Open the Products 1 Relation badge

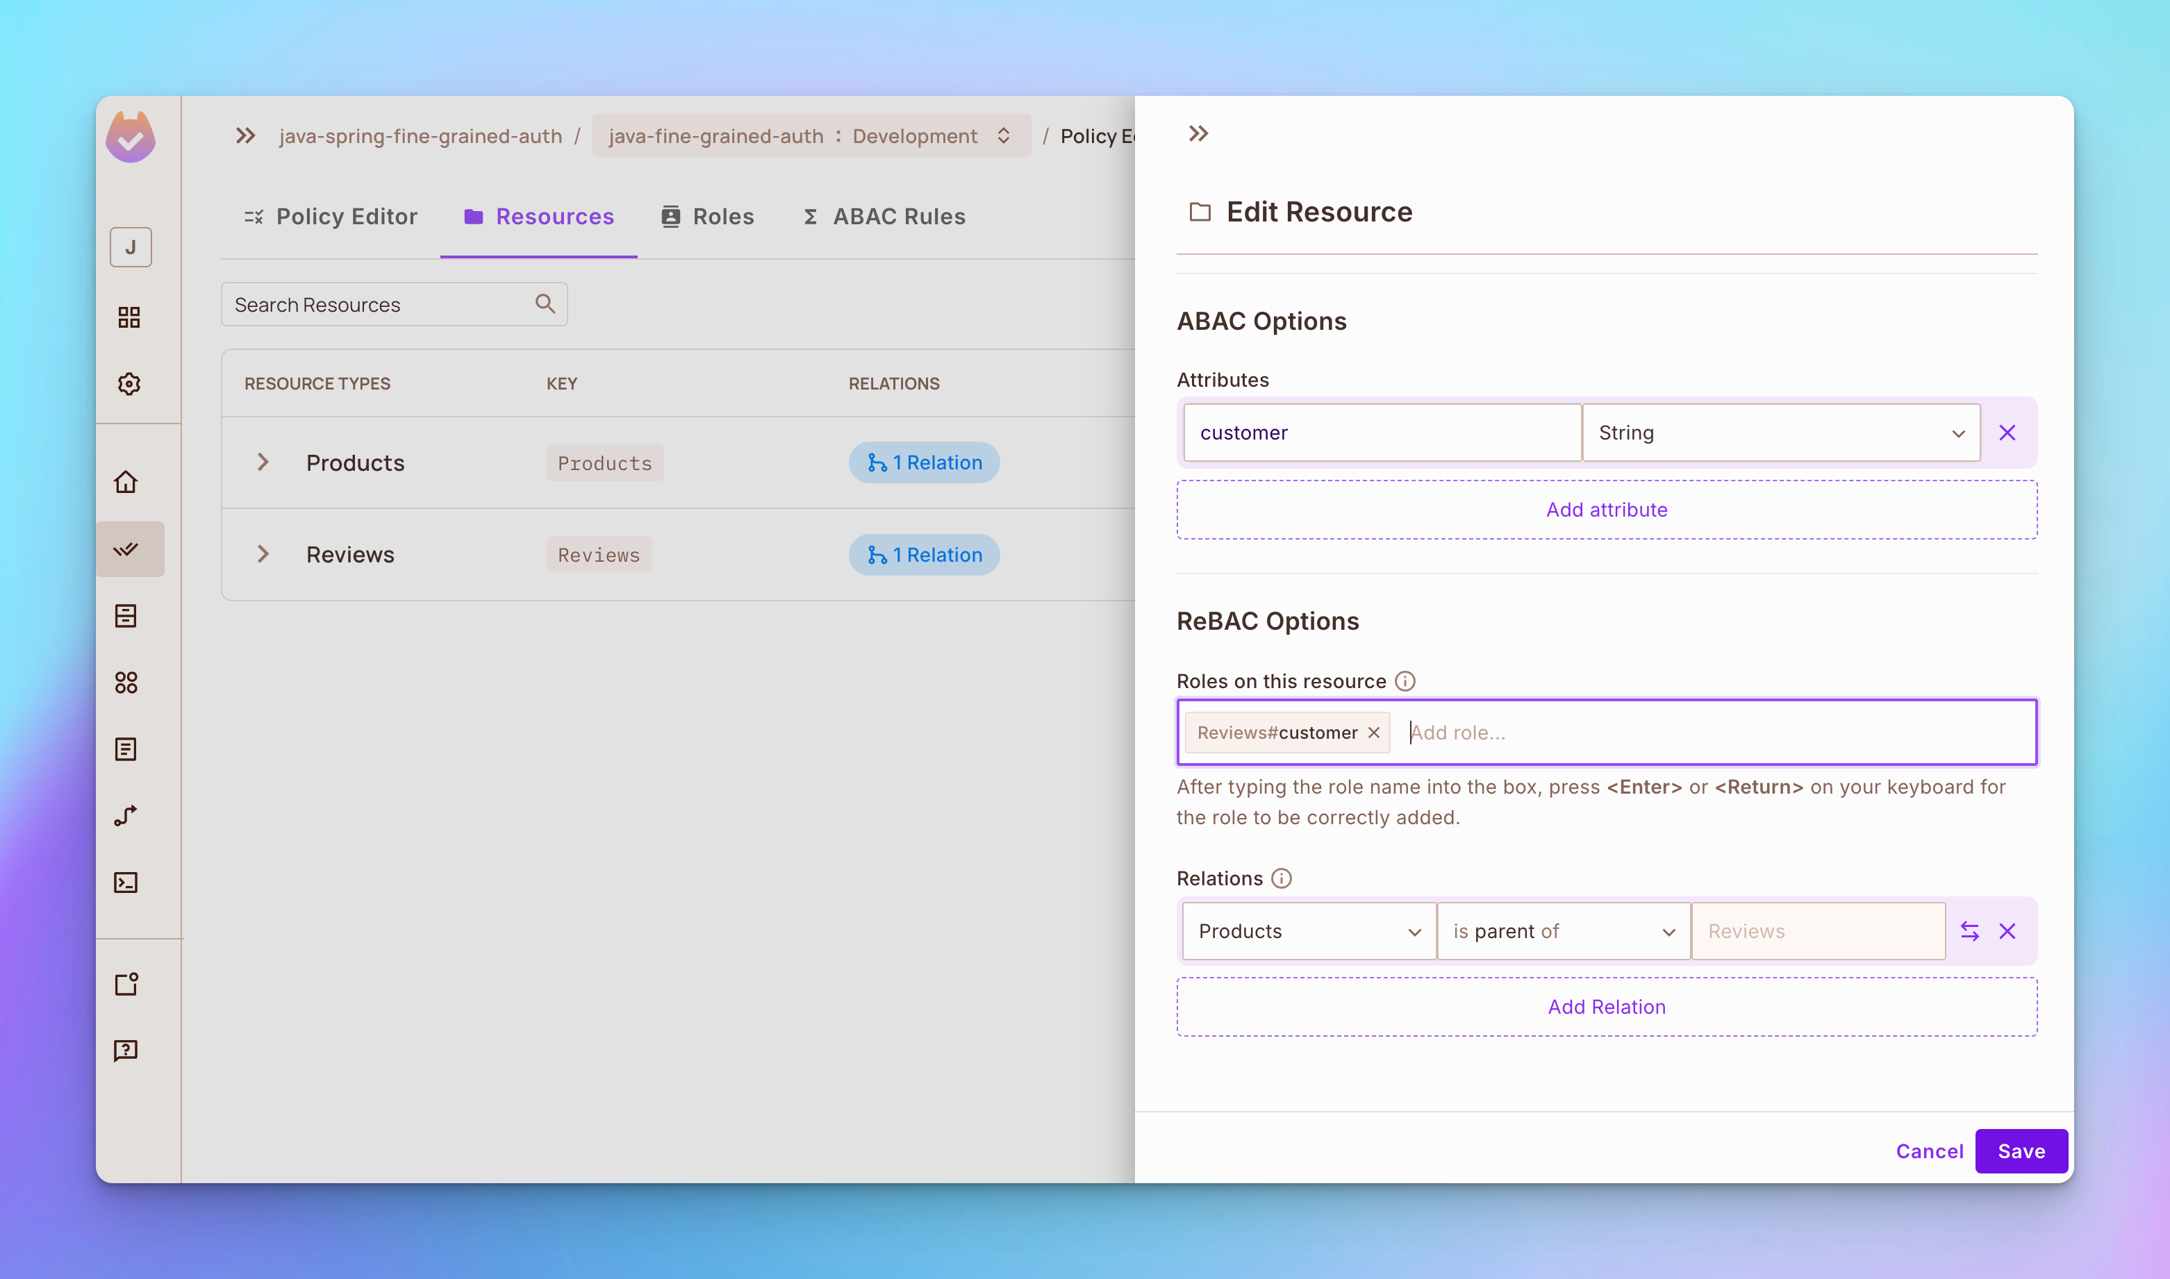click(925, 463)
